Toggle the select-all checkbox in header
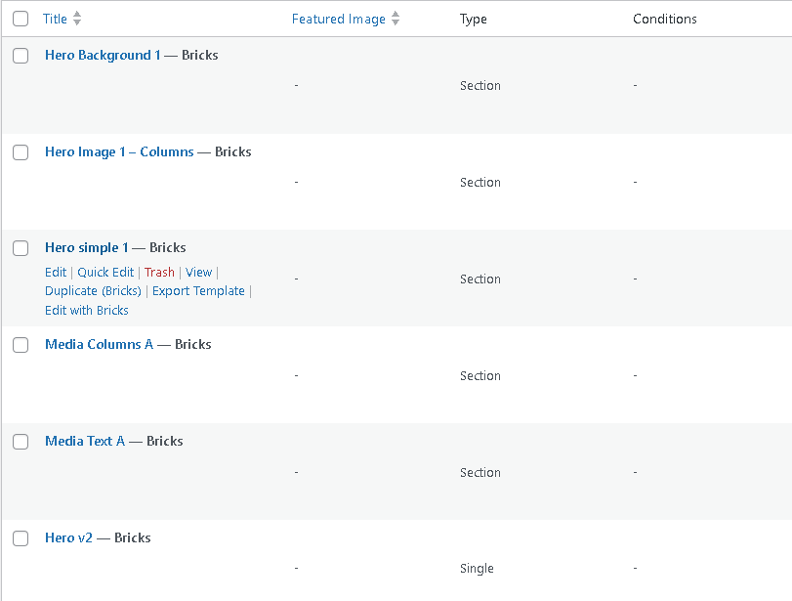Viewport: 792px width, 601px height. 21,18
